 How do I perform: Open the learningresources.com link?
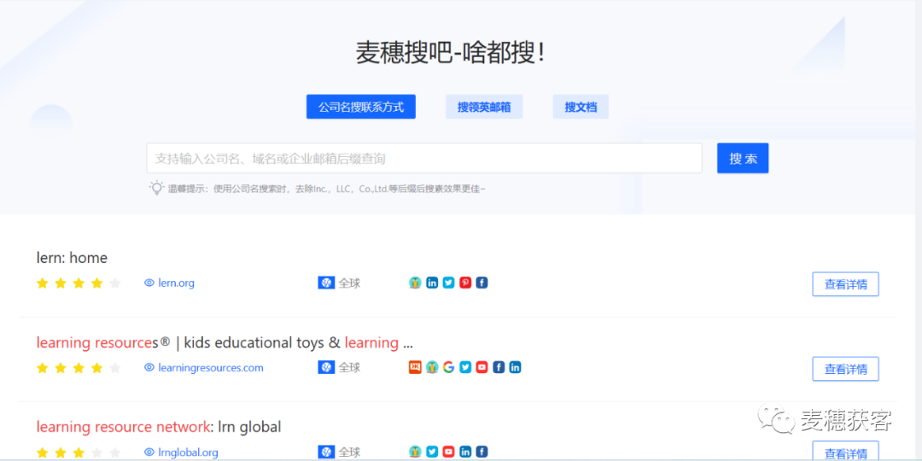click(211, 367)
